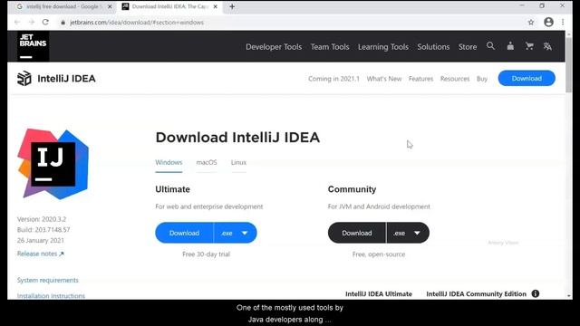Open Features page
The image size is (580, 326).
[x=420, y=79]
